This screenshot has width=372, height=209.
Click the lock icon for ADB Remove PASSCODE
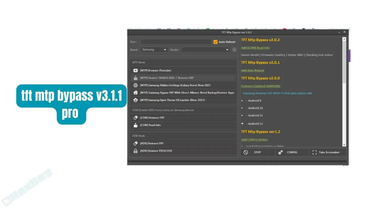pos(135,151)
